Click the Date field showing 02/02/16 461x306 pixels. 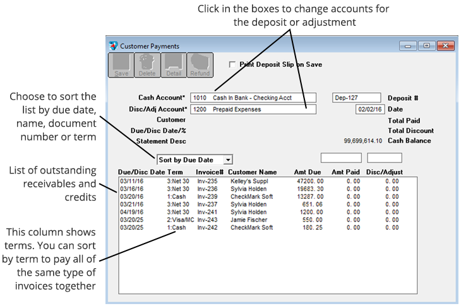369,109
